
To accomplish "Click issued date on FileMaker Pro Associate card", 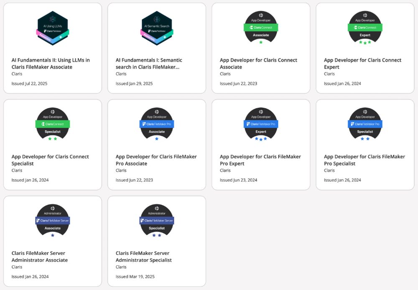I will pyautogui.click(x=134, y=180).
